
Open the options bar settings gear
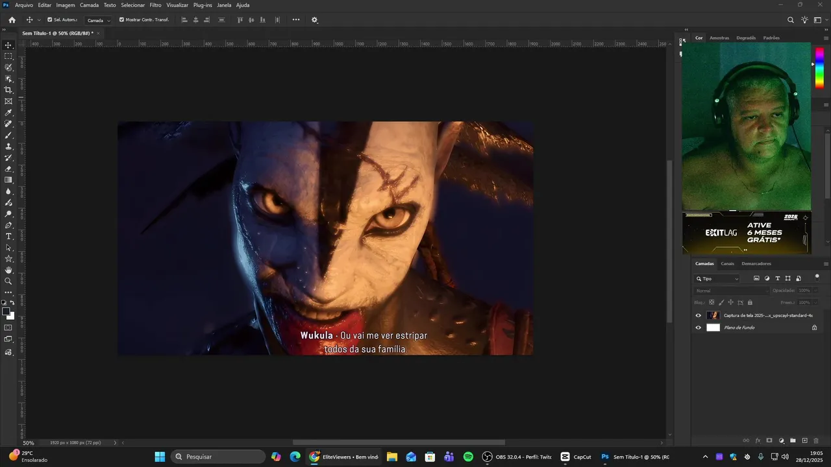[x=315, y=20]
